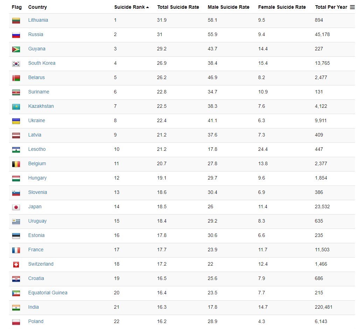Screen dimensions: 356x329
Task: Open the hamburger menu beside Total Per Year
Action: pyautogui.click(x=352, y=7)
